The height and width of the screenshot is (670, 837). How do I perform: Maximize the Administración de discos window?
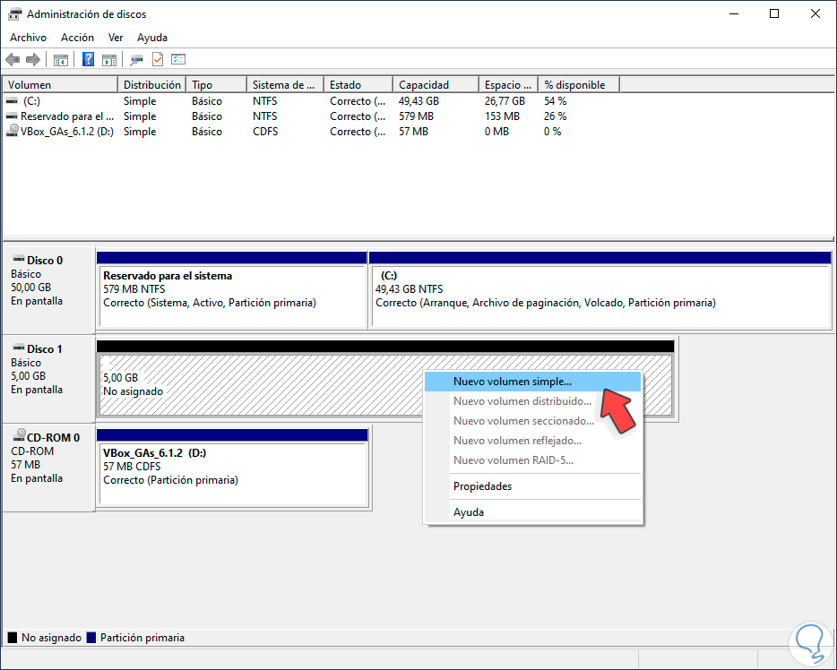coord(774,13)
